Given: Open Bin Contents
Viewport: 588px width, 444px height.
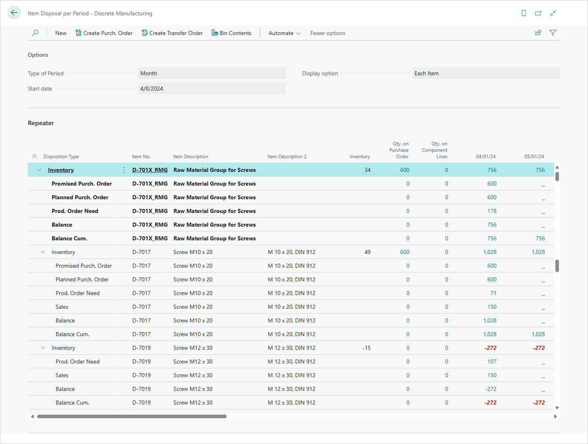Looking at the screenshot, I should (x=231, y=33).
